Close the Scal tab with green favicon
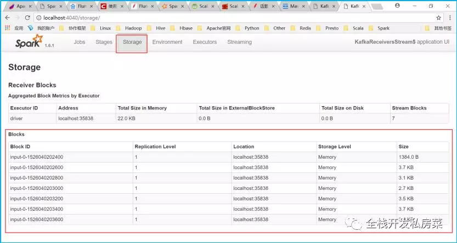 (x=212, y=6)
